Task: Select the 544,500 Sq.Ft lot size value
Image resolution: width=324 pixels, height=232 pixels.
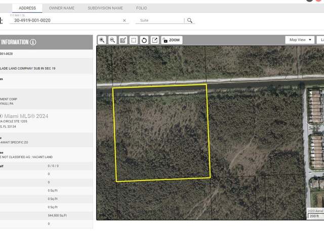Action: (57, 215)
